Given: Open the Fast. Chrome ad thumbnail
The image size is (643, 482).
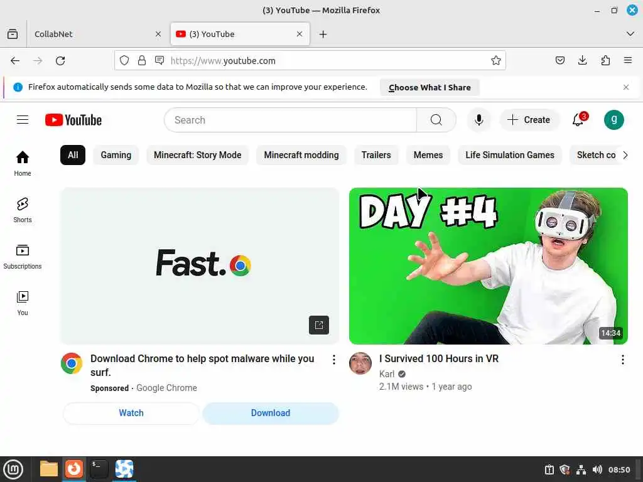Looking at the screenshot, I should [x=200, y=265].
